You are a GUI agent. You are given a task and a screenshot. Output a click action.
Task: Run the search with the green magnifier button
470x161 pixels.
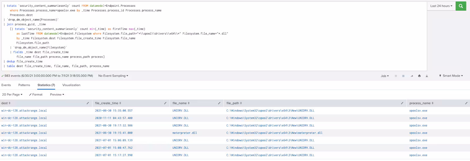(x=461, y=6)
